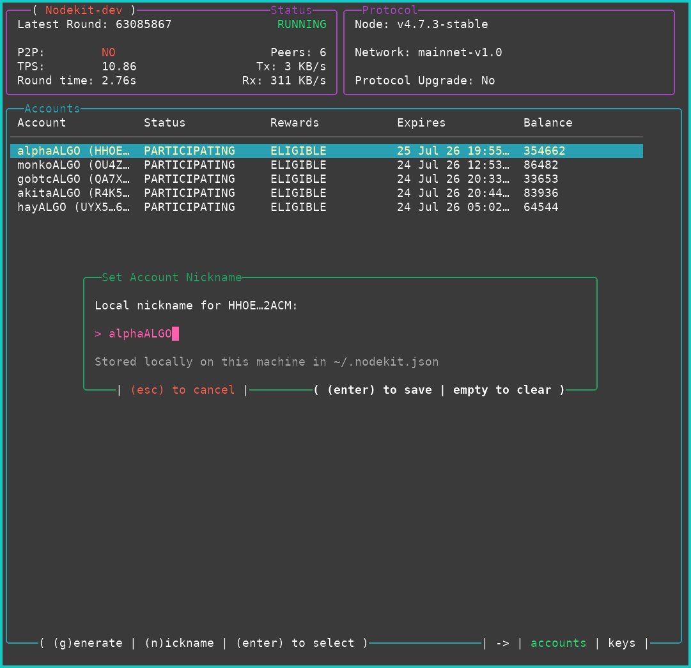This screenshot has height=668, width=691.
Task: Click '(enter) to save' in nickname dialog
Action: point(380,390)
